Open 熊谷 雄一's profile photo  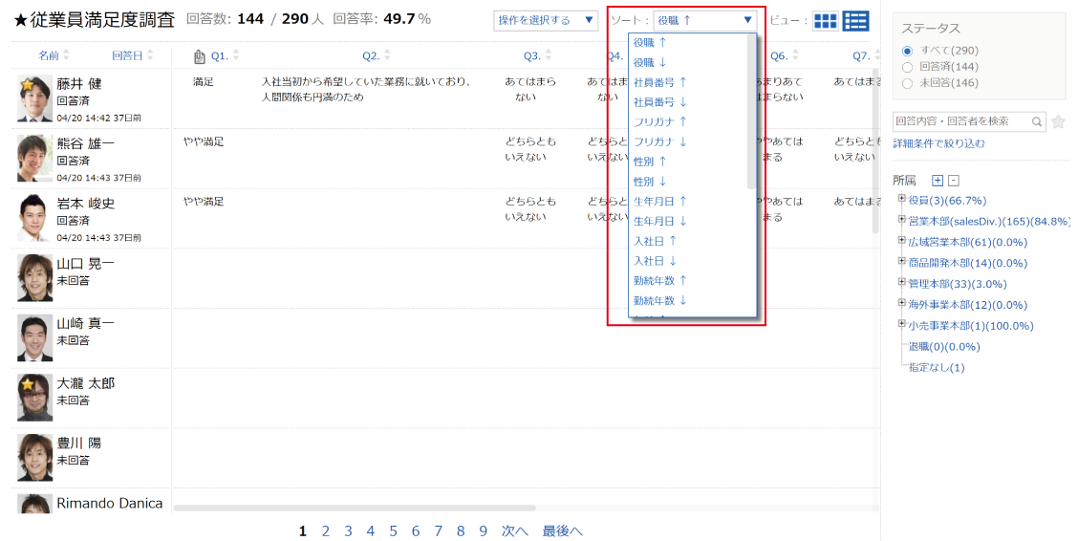34,158
